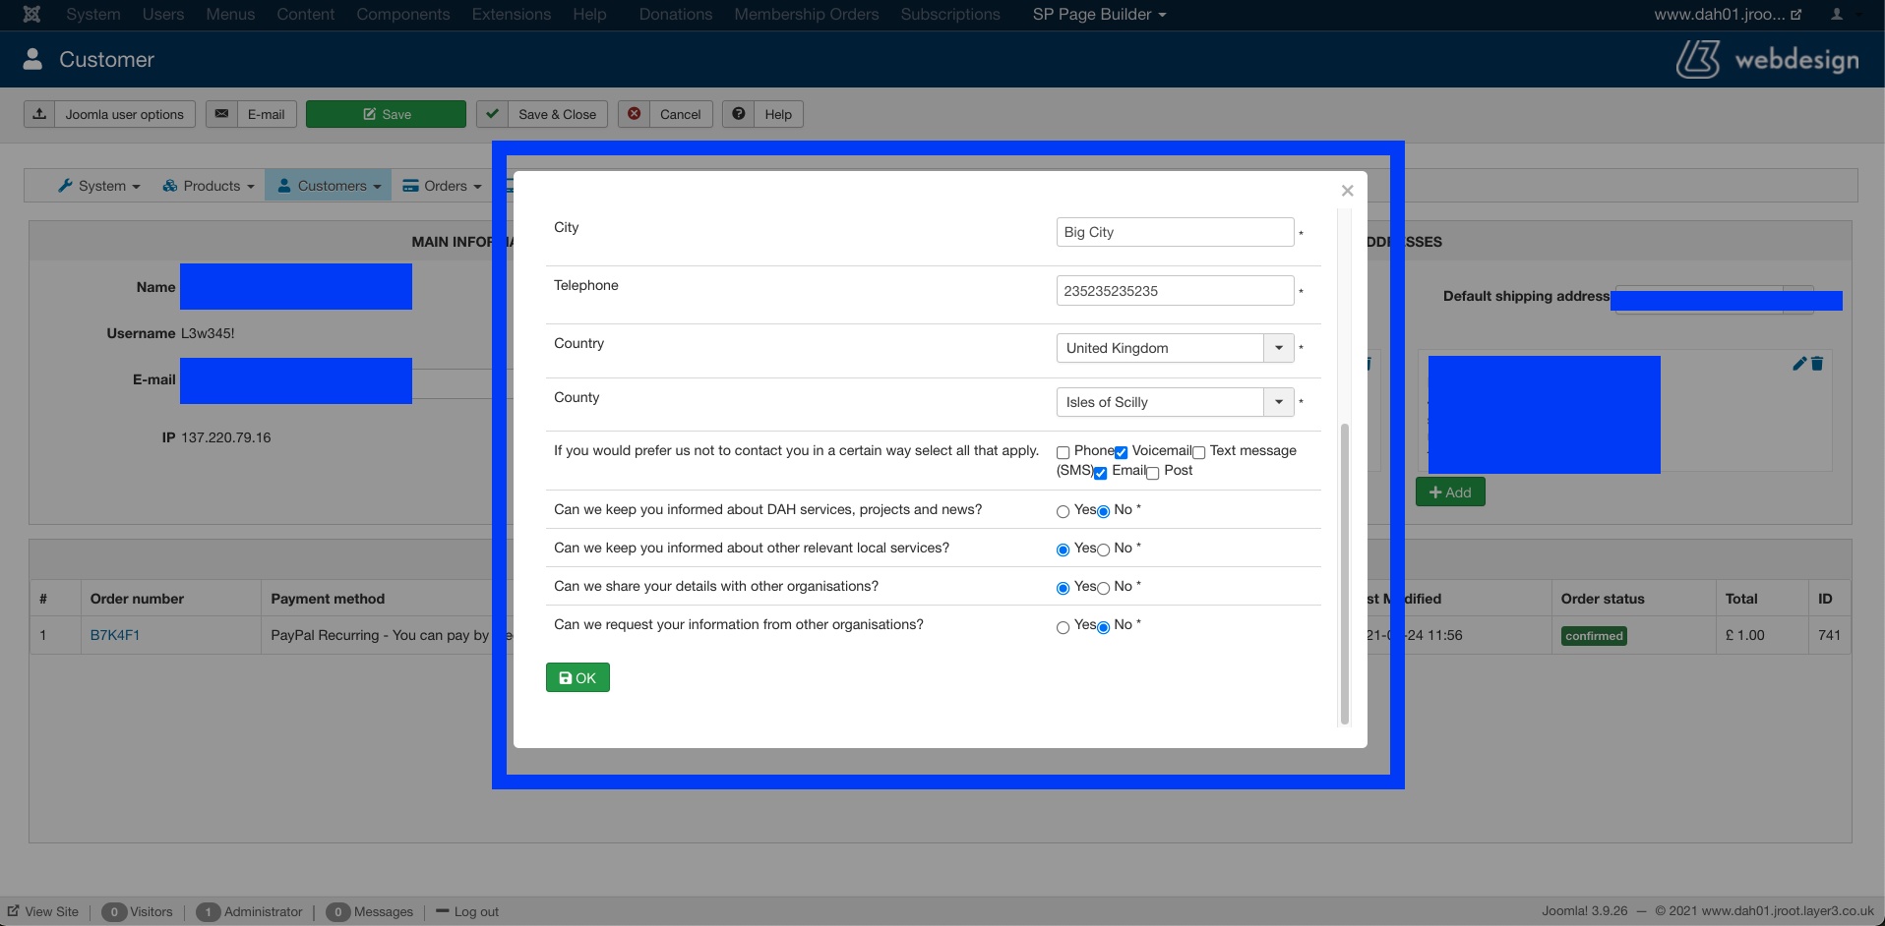1885x926 pixels.
Task: Click the red Cancel icon
Action: tap(635, 114)
